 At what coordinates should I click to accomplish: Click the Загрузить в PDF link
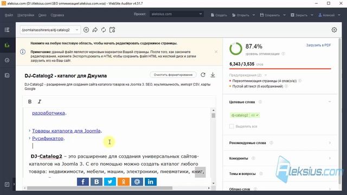(318, 45)
